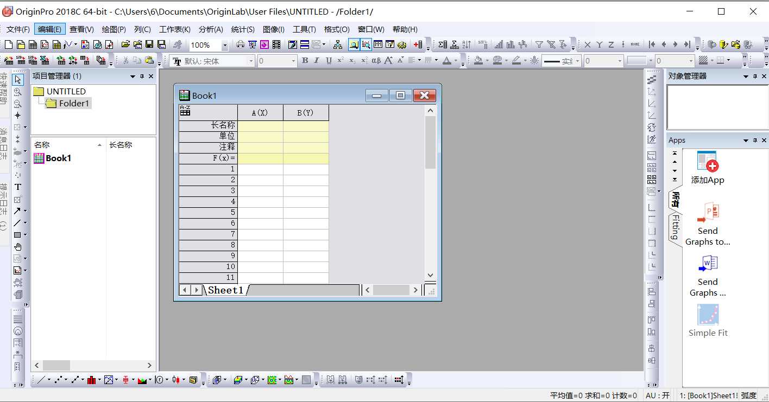Viewport: 769px width, 402px height.
Task: Click the line color pencil button
Action: click(516, 60)
